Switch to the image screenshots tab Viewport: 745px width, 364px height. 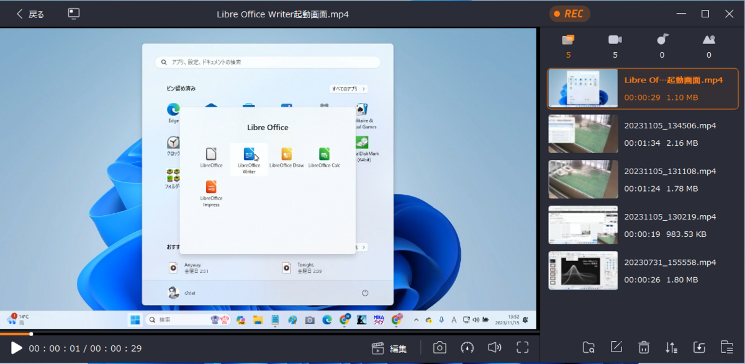tap(709, 40)
